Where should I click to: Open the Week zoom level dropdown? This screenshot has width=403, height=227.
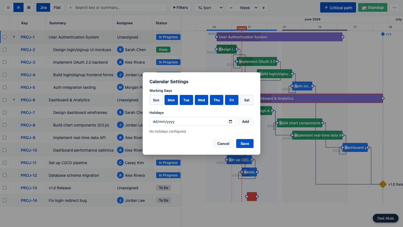tap(247, 8)
